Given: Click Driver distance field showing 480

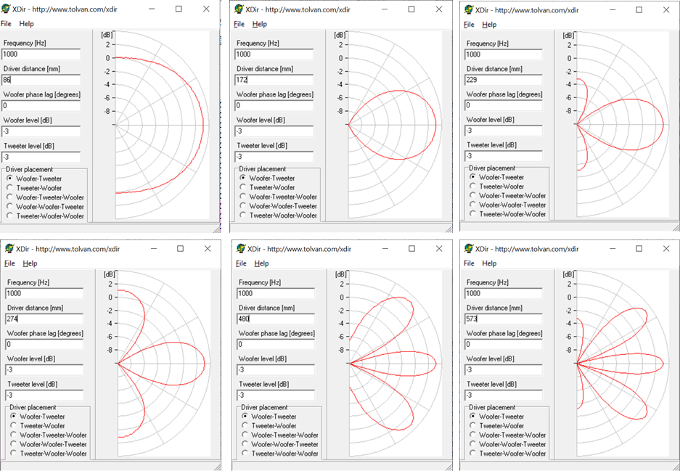Looking at the screenshot, I should pyautogui.click(x=276, y=319).
